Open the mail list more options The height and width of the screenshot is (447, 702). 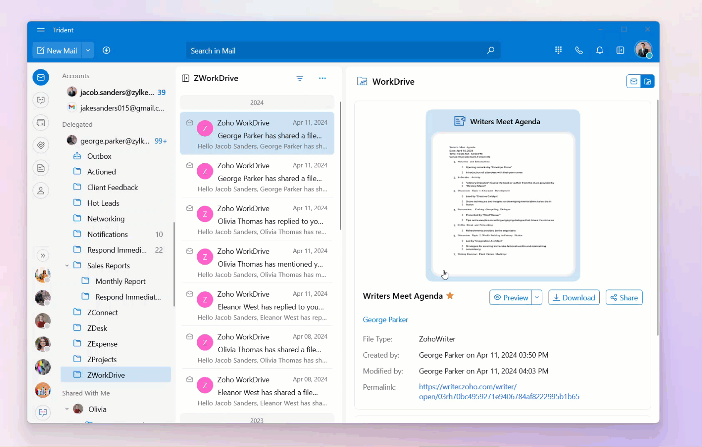pos(322,78)
